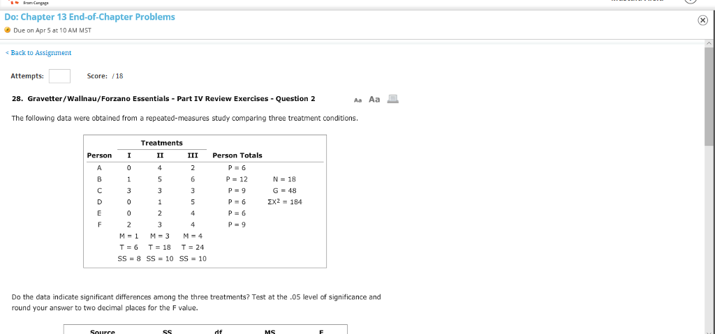Go back via Back to Assignment link
The width and height of the screenshot is (715, 334).
pos(38,53)
